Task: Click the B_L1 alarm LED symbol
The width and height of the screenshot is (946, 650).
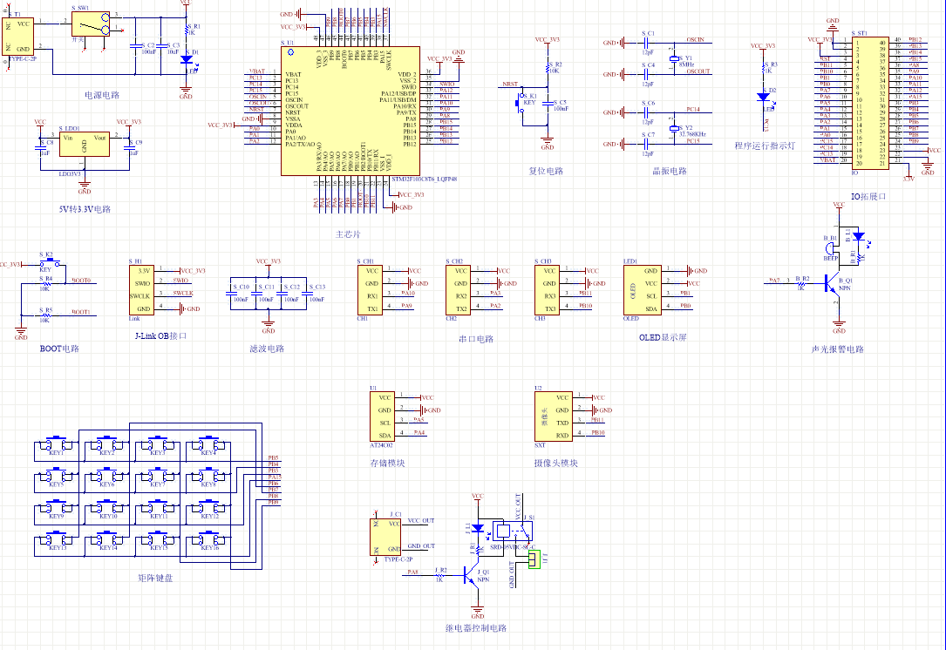Action: [859, 236]
